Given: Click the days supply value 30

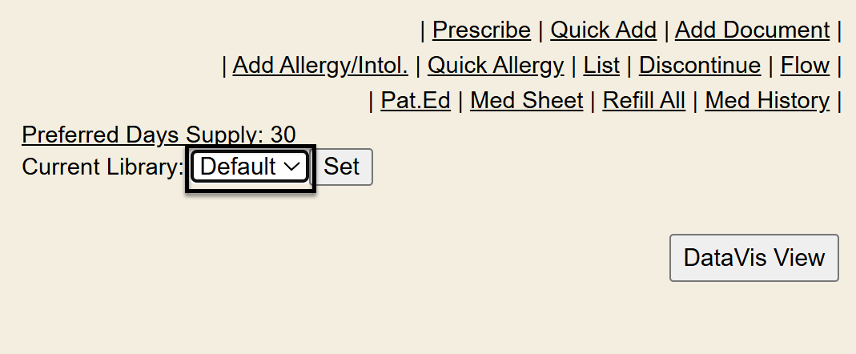Looking at the screenshot, I should tap(283, 135).
